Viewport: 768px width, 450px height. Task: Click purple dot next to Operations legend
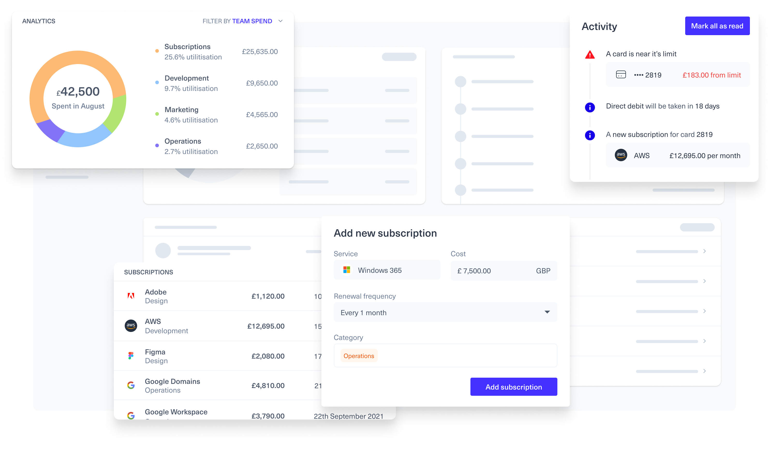coord(157,145)
